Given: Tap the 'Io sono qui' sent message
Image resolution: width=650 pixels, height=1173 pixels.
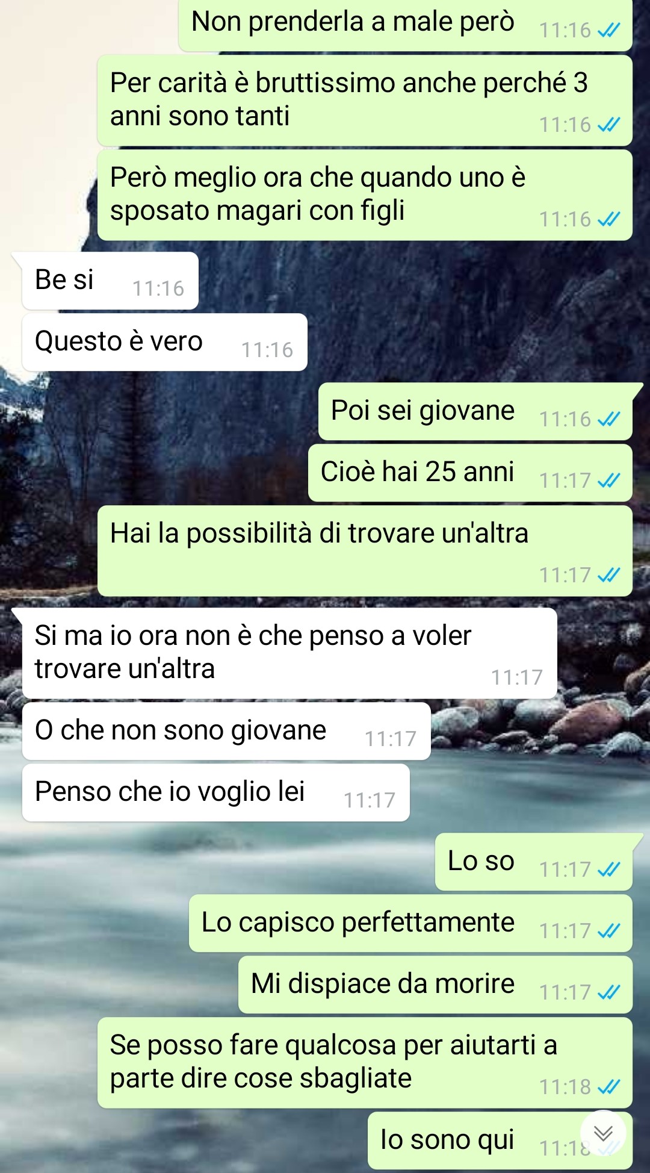Looking at the screenshot, I should pyautogui.click(x=500, y=1140).
